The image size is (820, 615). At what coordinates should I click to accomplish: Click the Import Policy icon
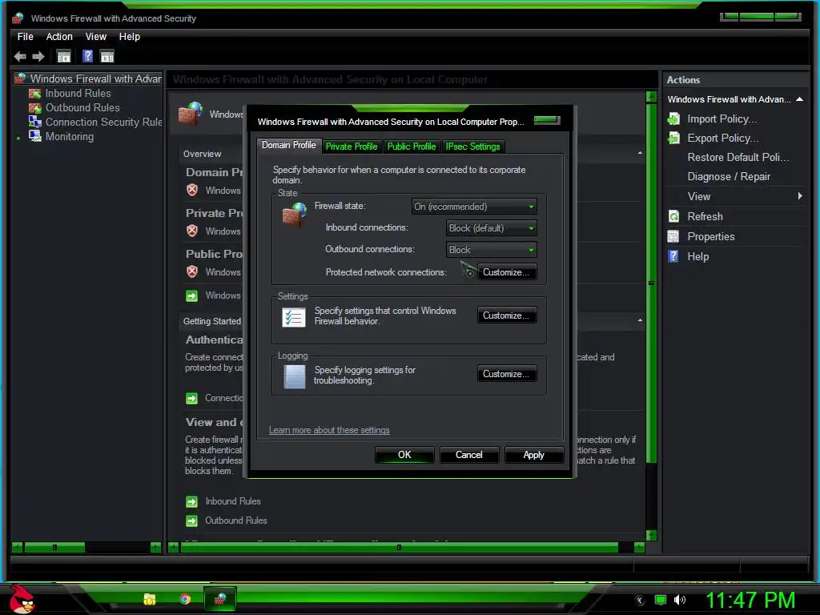[674, 119]
